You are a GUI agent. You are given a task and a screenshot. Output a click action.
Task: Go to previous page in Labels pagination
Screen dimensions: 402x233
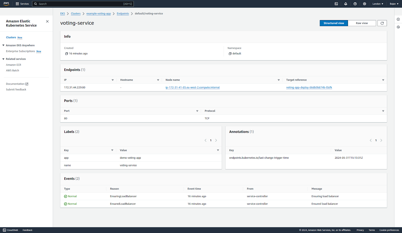[x=206, y=140]
